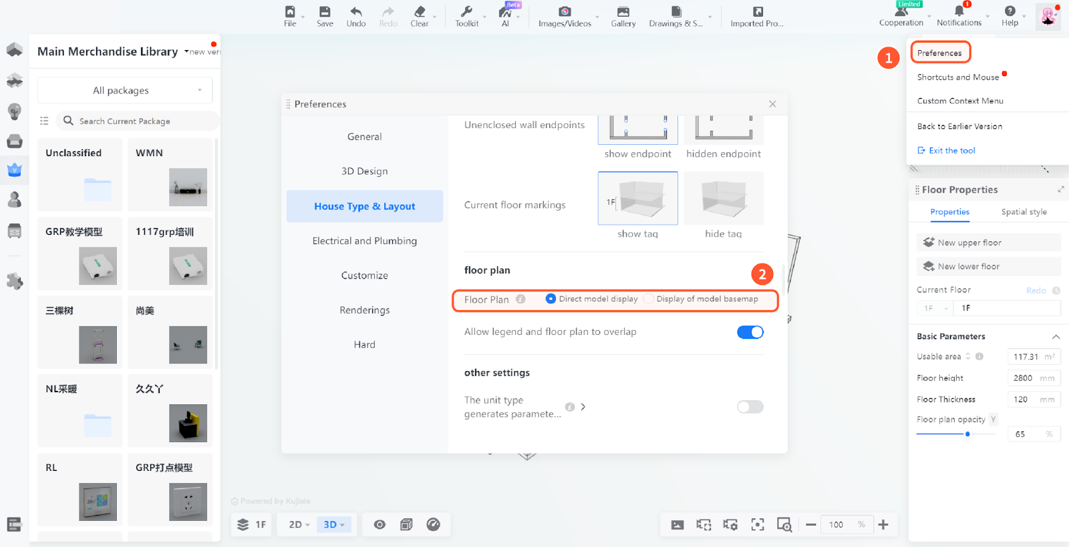
Task: Click the zoom in plus icon
Action: point(883,525)
